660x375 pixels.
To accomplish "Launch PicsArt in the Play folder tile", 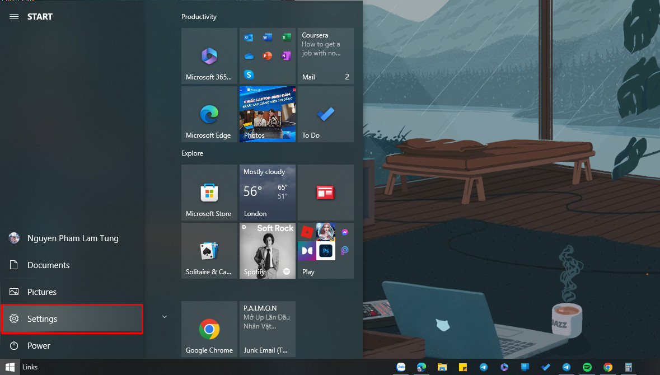I will tap(345, 251).
